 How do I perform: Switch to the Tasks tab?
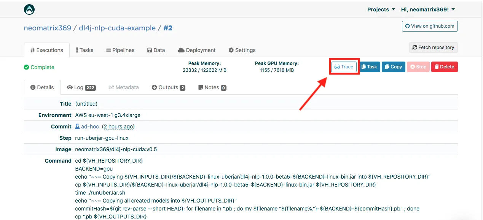pos(84,50)
